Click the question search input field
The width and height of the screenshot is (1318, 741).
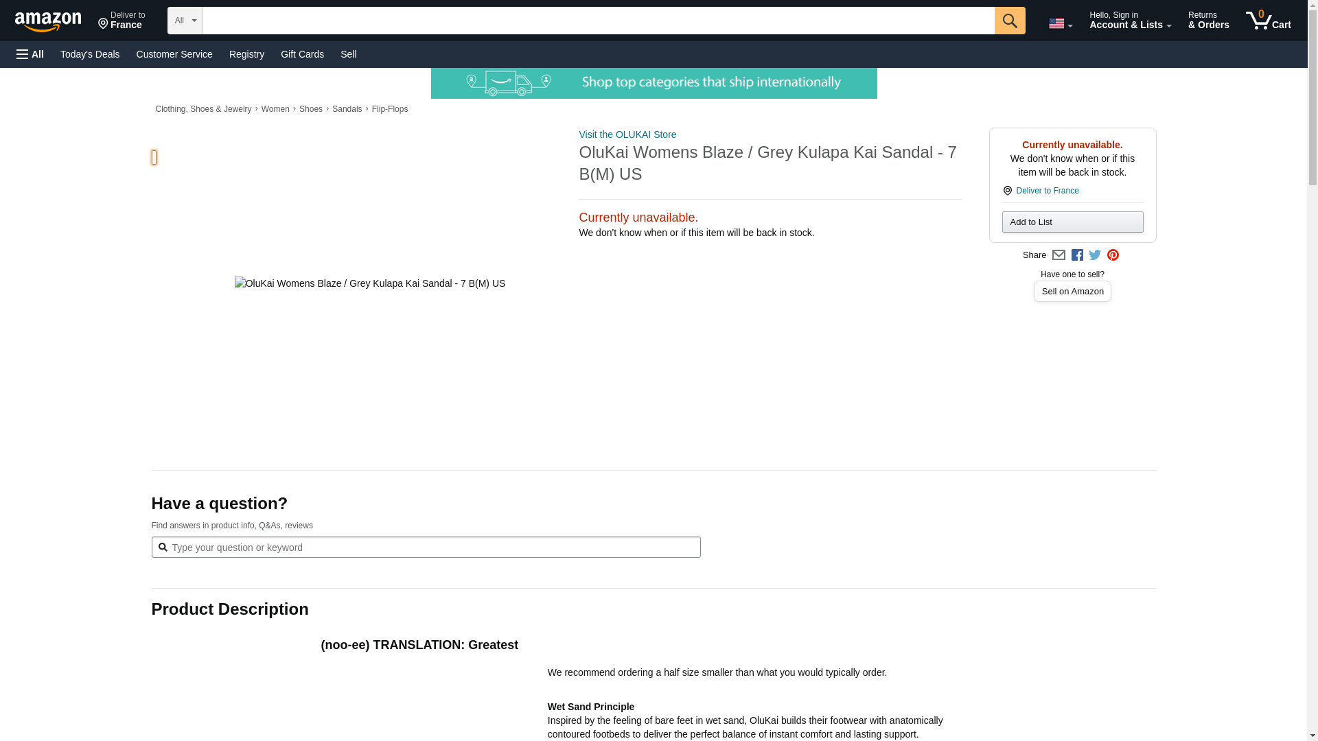(x=432, y=548)
